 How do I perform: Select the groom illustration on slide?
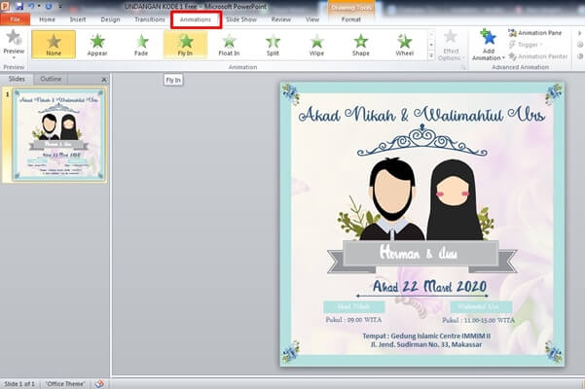point(392,198)
